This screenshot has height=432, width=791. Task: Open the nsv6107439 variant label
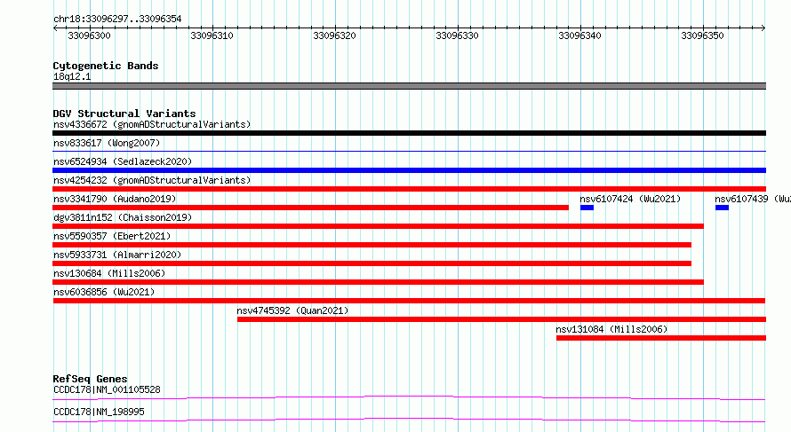[x=753, y=199]
